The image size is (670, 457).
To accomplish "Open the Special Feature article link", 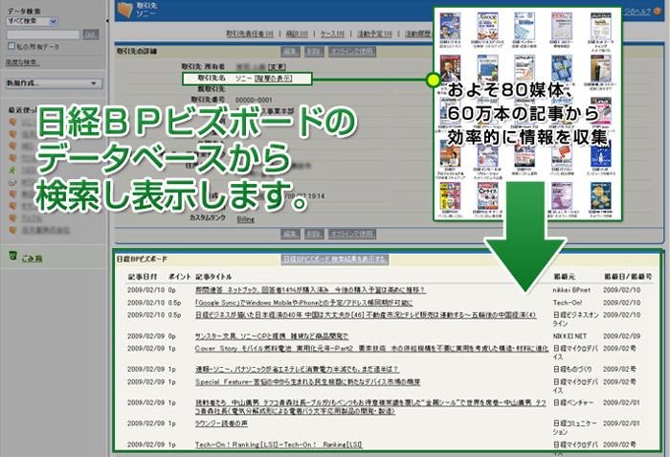I will (x=307, y=381).
